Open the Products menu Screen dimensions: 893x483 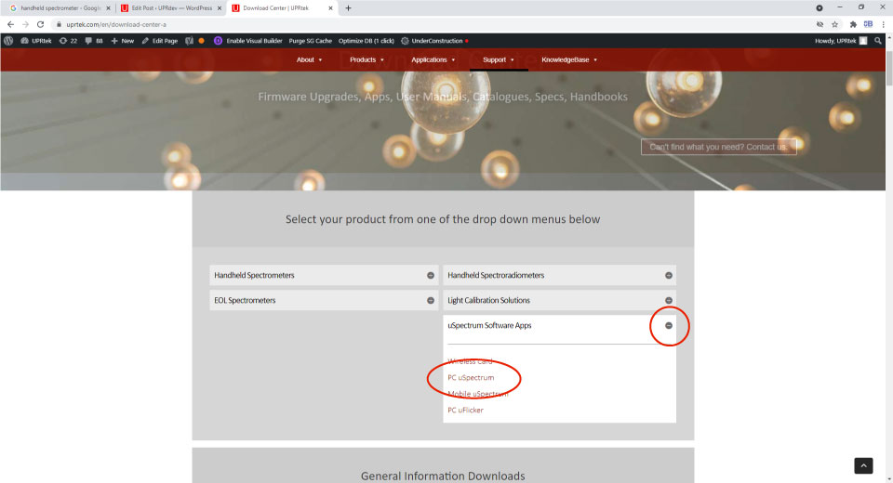367,59
